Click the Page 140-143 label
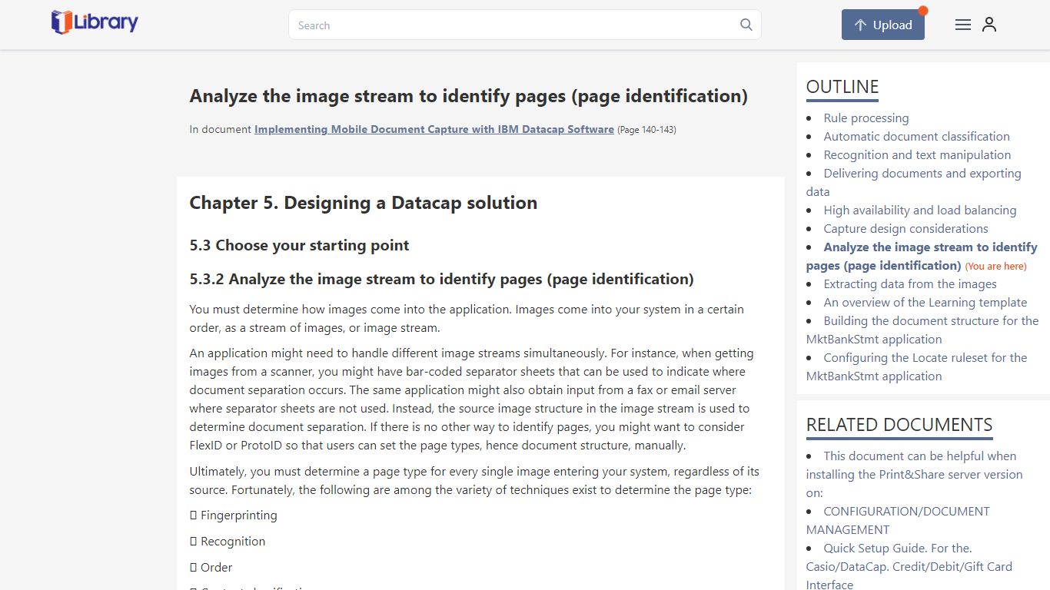The width and height of the screenshot is (1050, 590). click(646, 130)
